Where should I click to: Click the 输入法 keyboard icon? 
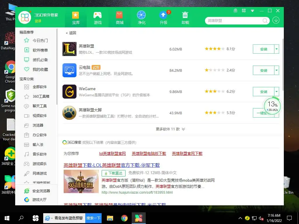(x=27, y=145)
